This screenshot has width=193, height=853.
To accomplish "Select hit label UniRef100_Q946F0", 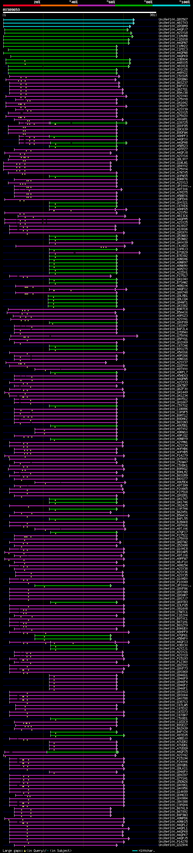I will 173,772.
